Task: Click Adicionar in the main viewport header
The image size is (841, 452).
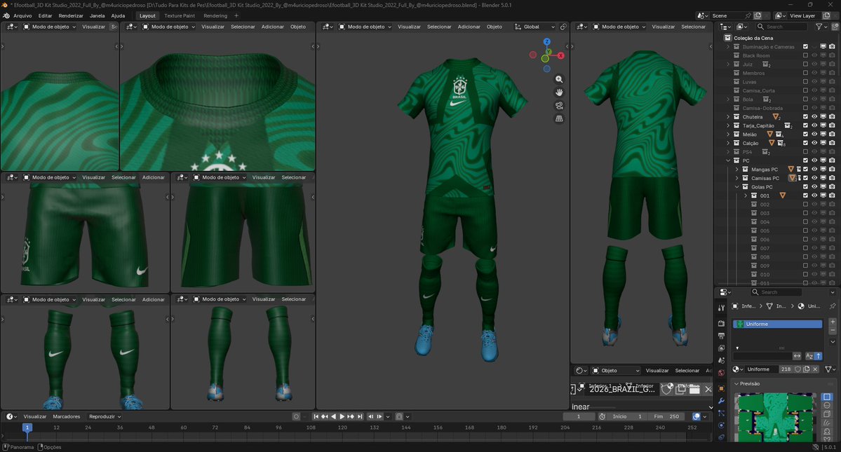Action: click(469, 27)
